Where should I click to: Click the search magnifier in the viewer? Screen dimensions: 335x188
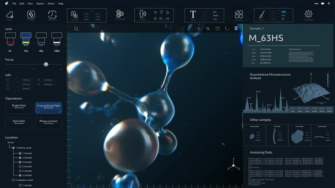(76, 29)
